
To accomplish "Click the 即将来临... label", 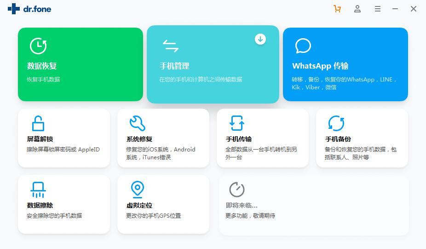I will 242,205.
